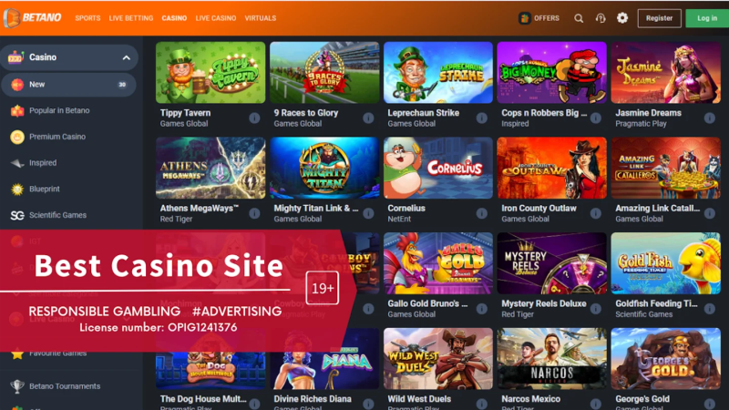Switch to the Live Betting tab
The image size is (729, 410).
click(x=130, y=18)
